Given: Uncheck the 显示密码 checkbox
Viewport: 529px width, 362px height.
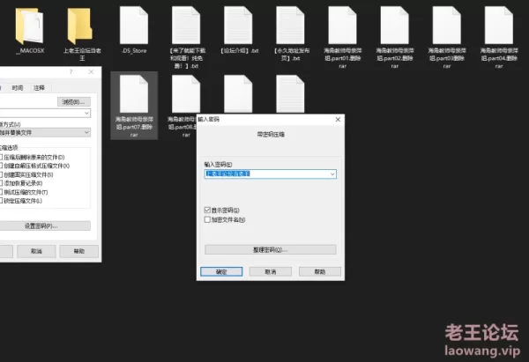Looking at the screenshot, I should [207, 209].
